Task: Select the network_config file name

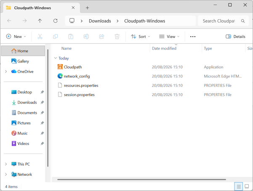Action: (x=77, y=76)
